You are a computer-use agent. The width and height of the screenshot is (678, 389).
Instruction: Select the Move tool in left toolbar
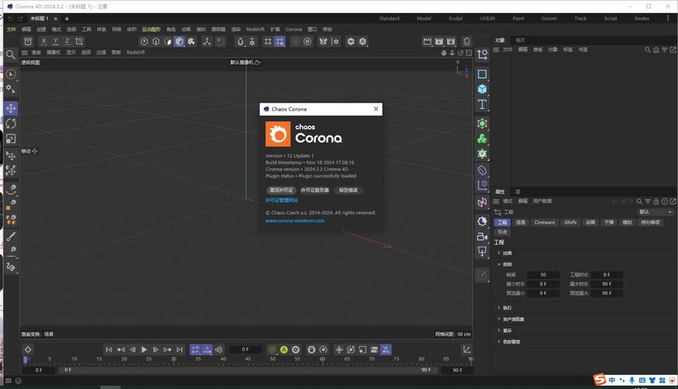point(11,108)
